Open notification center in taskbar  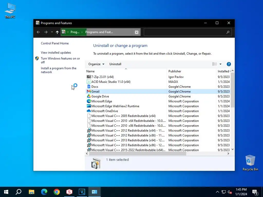[x=255, y=192]
